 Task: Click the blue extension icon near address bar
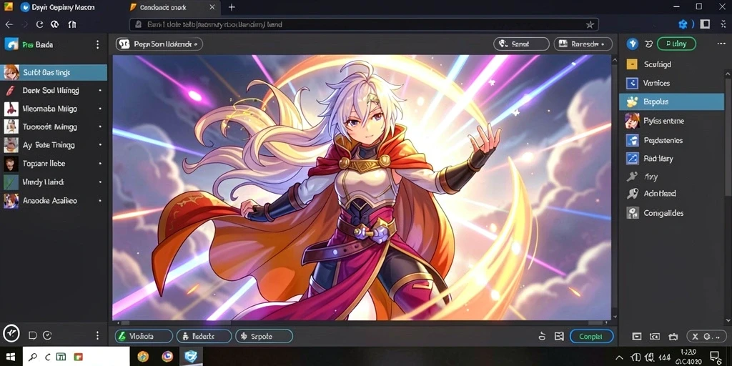pos(683,24)
